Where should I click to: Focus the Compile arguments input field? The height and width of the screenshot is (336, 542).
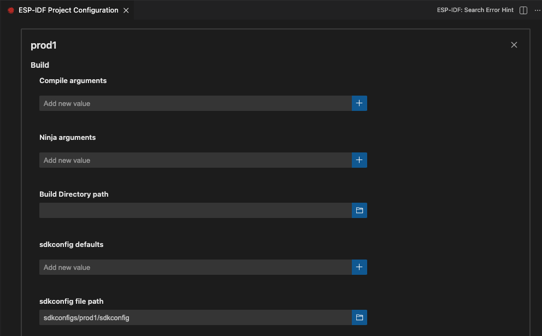click(195, 103)
